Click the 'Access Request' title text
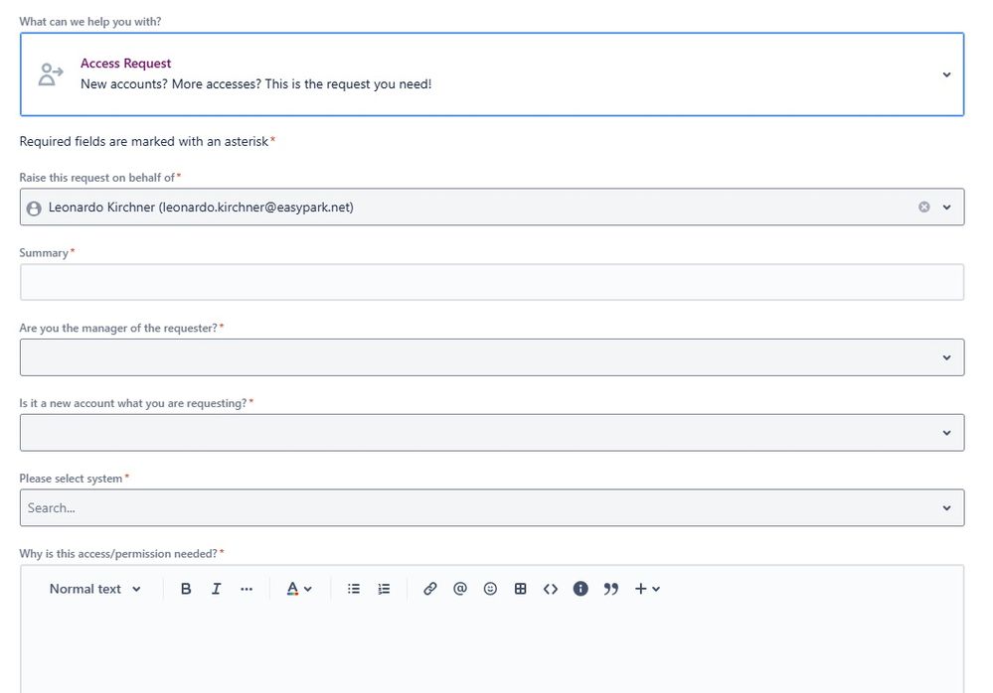 tap(125, 64)
